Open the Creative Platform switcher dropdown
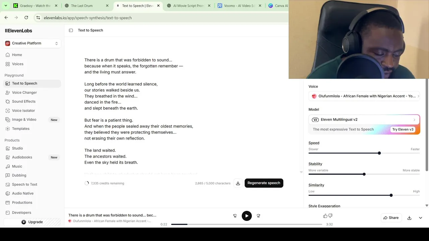 [x=32, y=43]
